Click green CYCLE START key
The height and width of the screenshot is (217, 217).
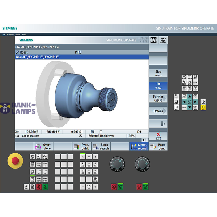point(45,187)
